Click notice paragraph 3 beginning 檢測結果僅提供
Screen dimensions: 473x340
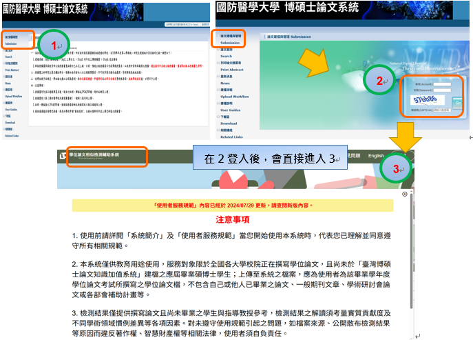click(x=231, y=323)
